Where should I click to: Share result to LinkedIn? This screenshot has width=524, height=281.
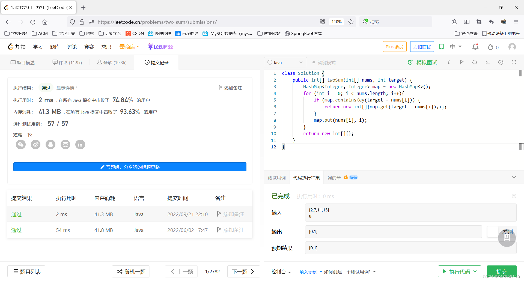coord(80,144)
